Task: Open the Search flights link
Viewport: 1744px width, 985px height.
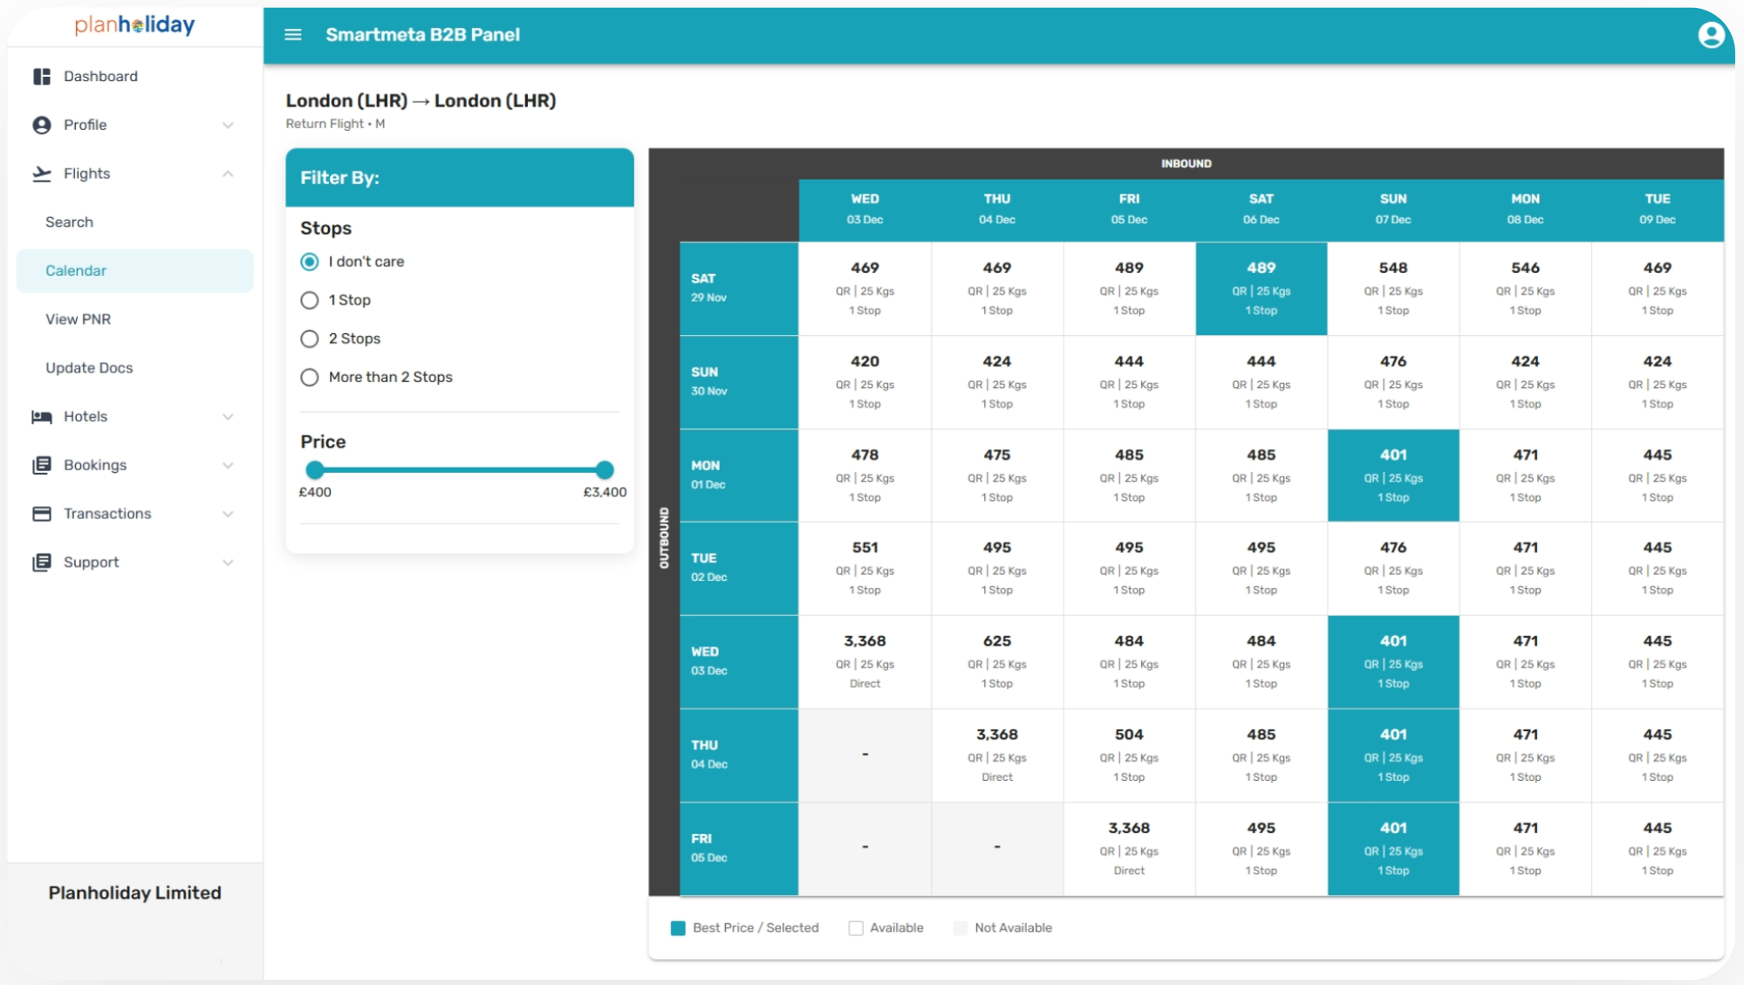Action: [69, 222]
